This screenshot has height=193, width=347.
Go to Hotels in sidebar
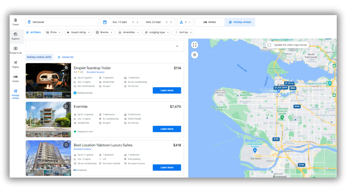pos(15,79)
